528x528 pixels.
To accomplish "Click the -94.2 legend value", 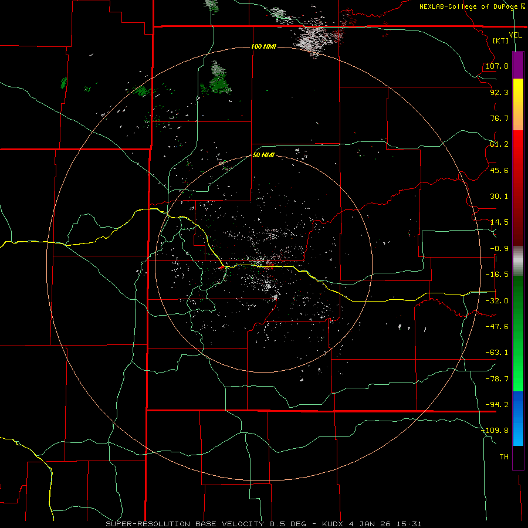I will pos(497,405).
